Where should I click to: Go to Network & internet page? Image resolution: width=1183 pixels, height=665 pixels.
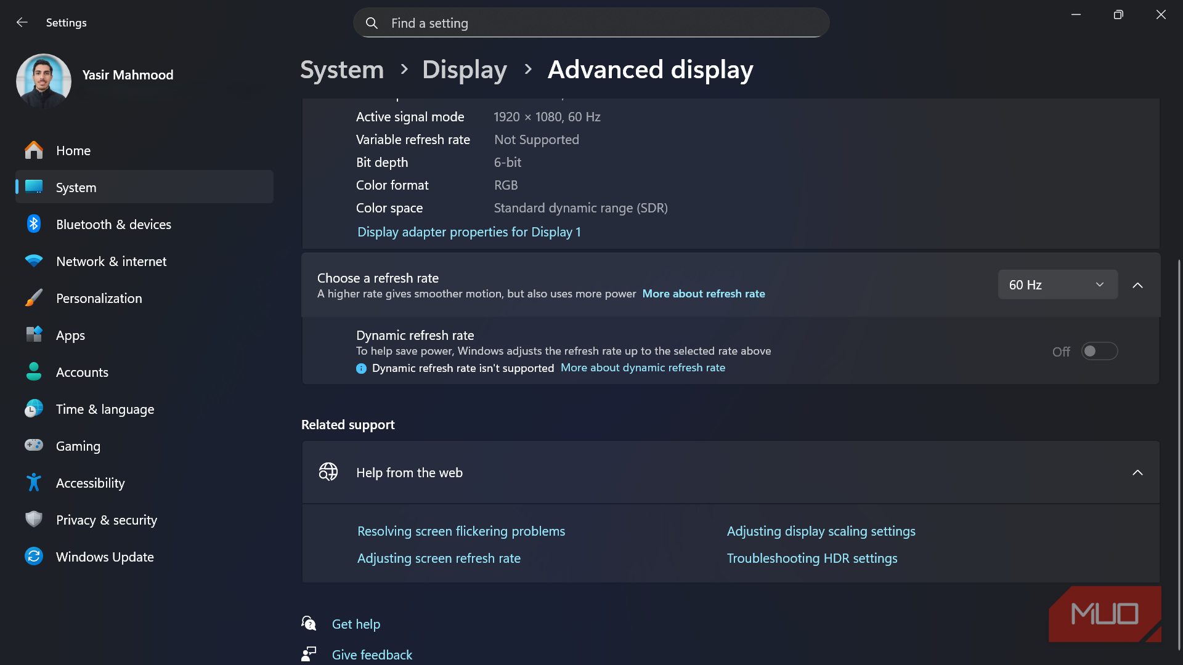[x=144, y=261]
